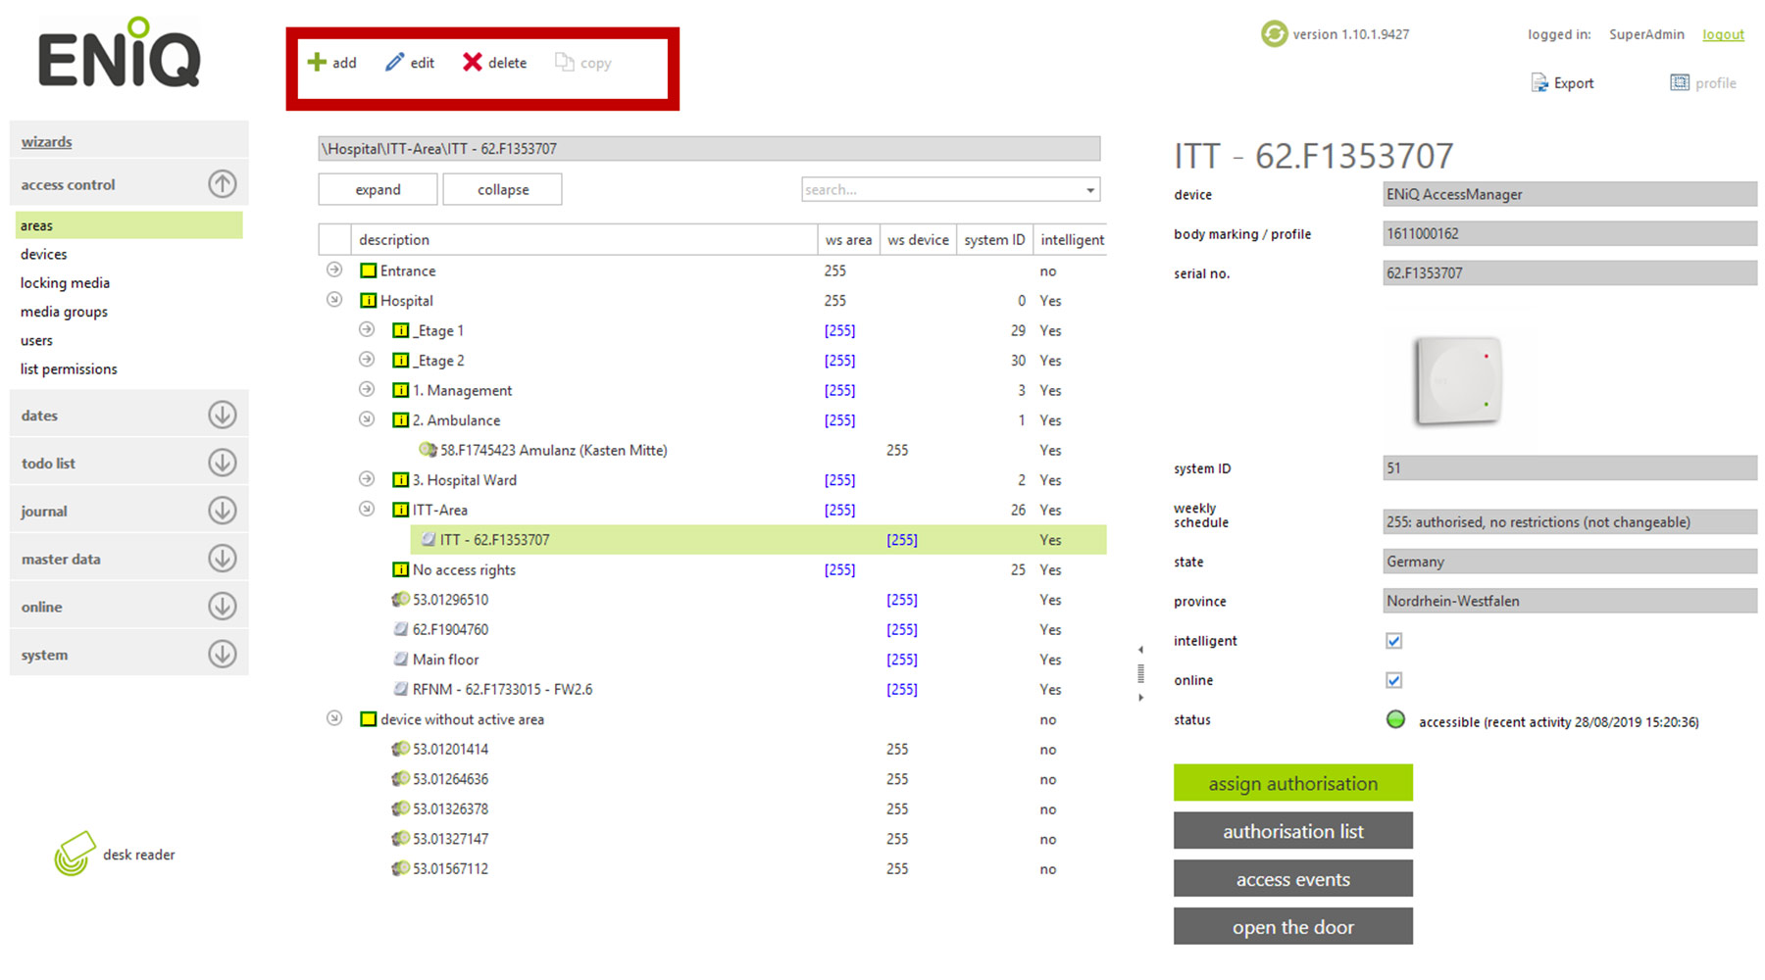Screen dimensions: 1765x980
Task: Click the desk reader icon
Action: point(75,854)
